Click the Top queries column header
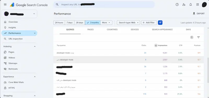Image resolution: width=209 pixels, height=98 pixels. (61, 45)
